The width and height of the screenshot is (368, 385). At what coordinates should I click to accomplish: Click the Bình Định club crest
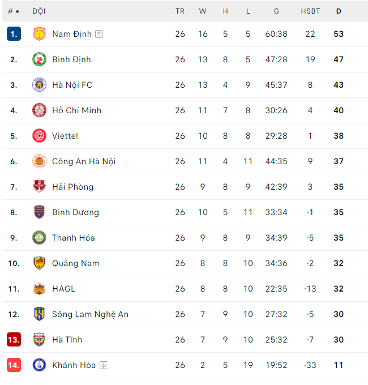(x=39, y=59)
